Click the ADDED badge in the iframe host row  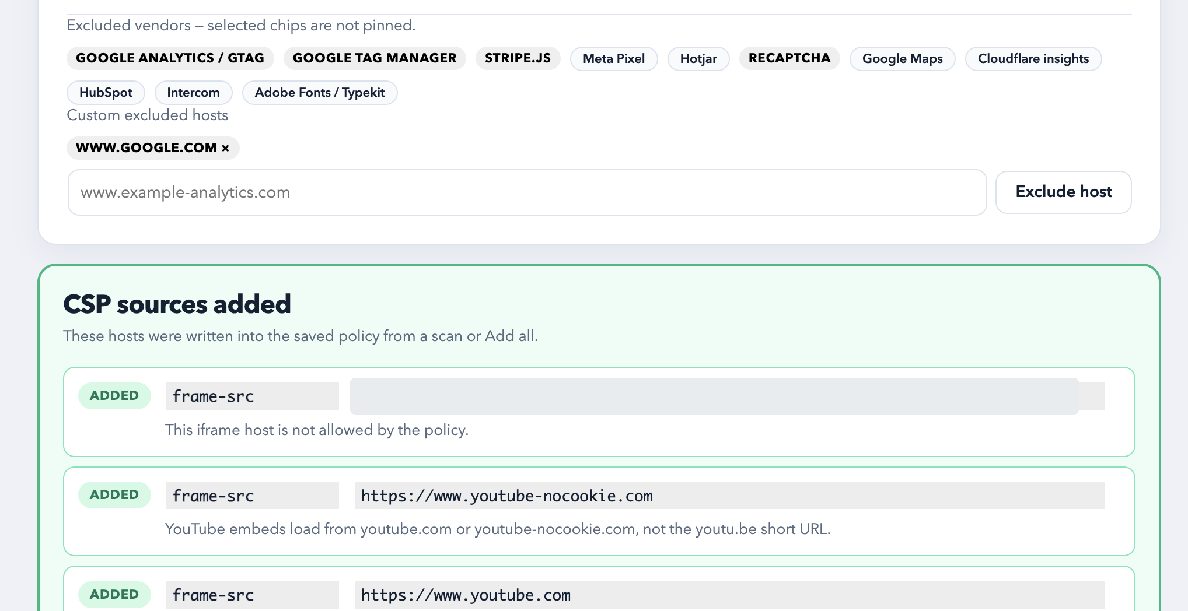click(114, 396)
